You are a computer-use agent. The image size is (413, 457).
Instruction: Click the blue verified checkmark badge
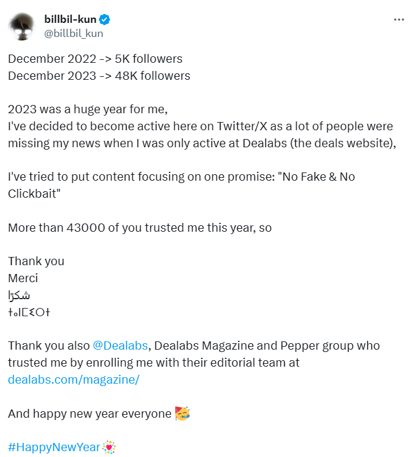point(104,19)
